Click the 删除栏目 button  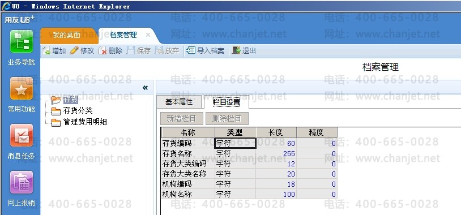point(227,119)
